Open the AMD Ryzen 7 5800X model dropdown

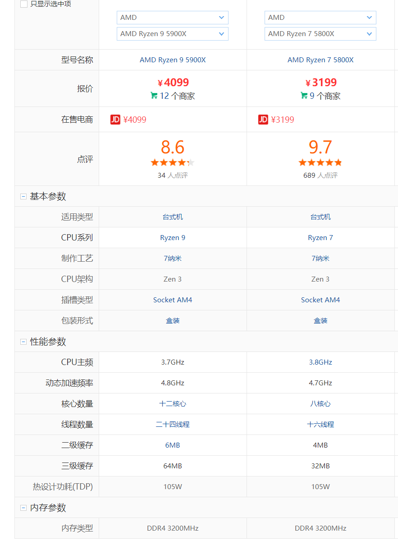[320, 34]
